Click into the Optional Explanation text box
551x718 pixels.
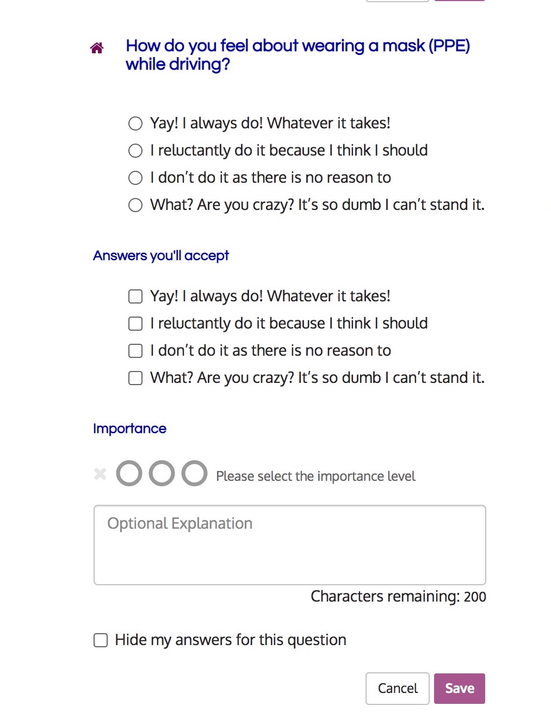click(x=289, y=545)
